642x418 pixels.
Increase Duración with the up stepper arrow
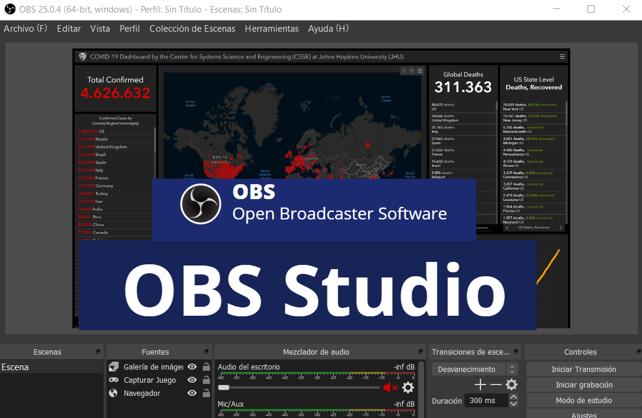[x=515, y=396]
